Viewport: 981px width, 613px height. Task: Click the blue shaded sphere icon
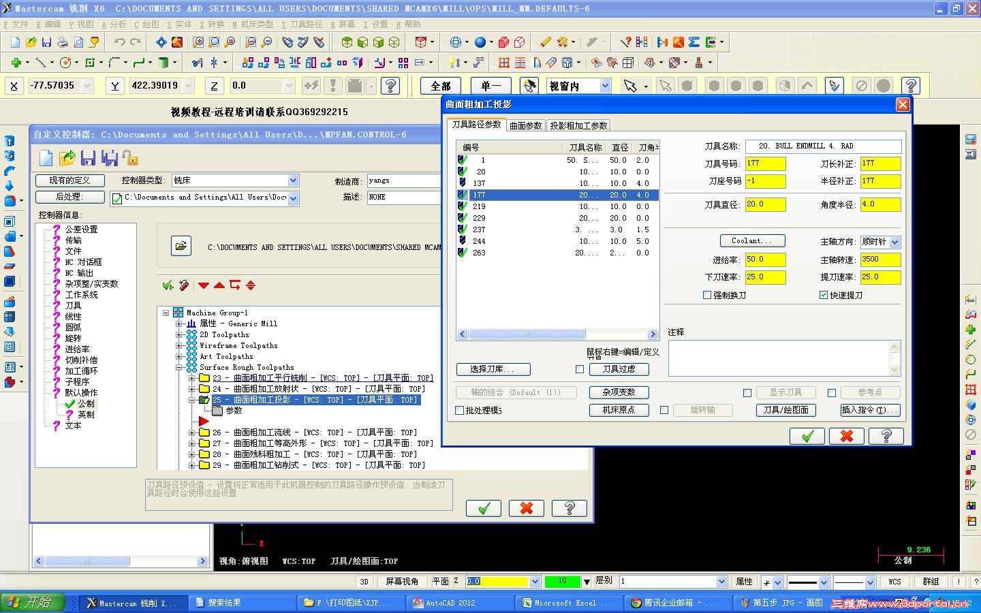pos(480,42)
